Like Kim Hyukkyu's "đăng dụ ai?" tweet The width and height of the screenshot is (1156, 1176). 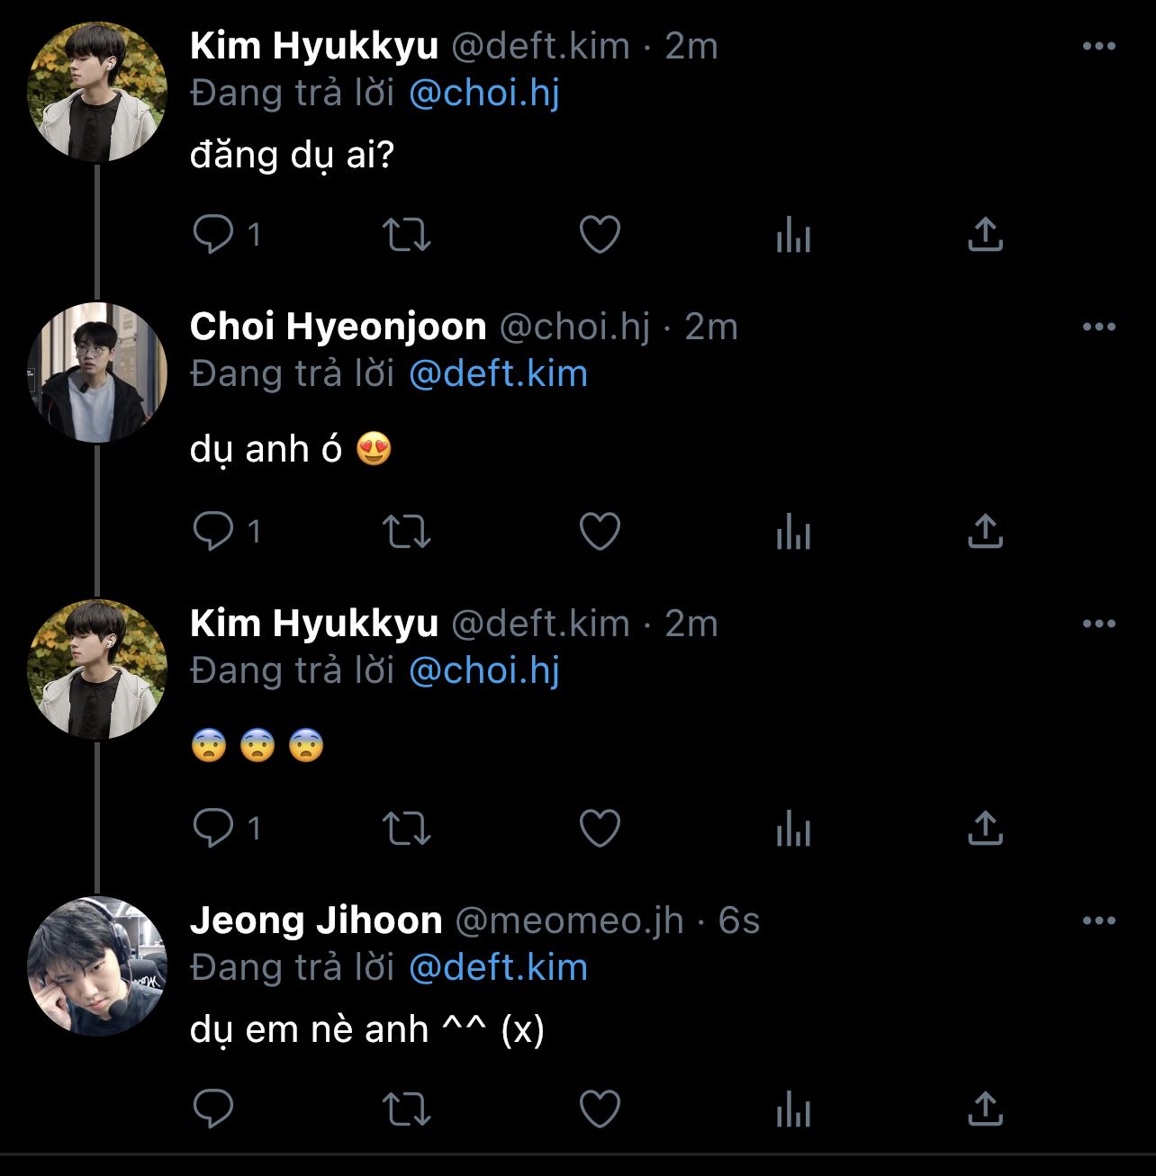(x=600, y=235)
